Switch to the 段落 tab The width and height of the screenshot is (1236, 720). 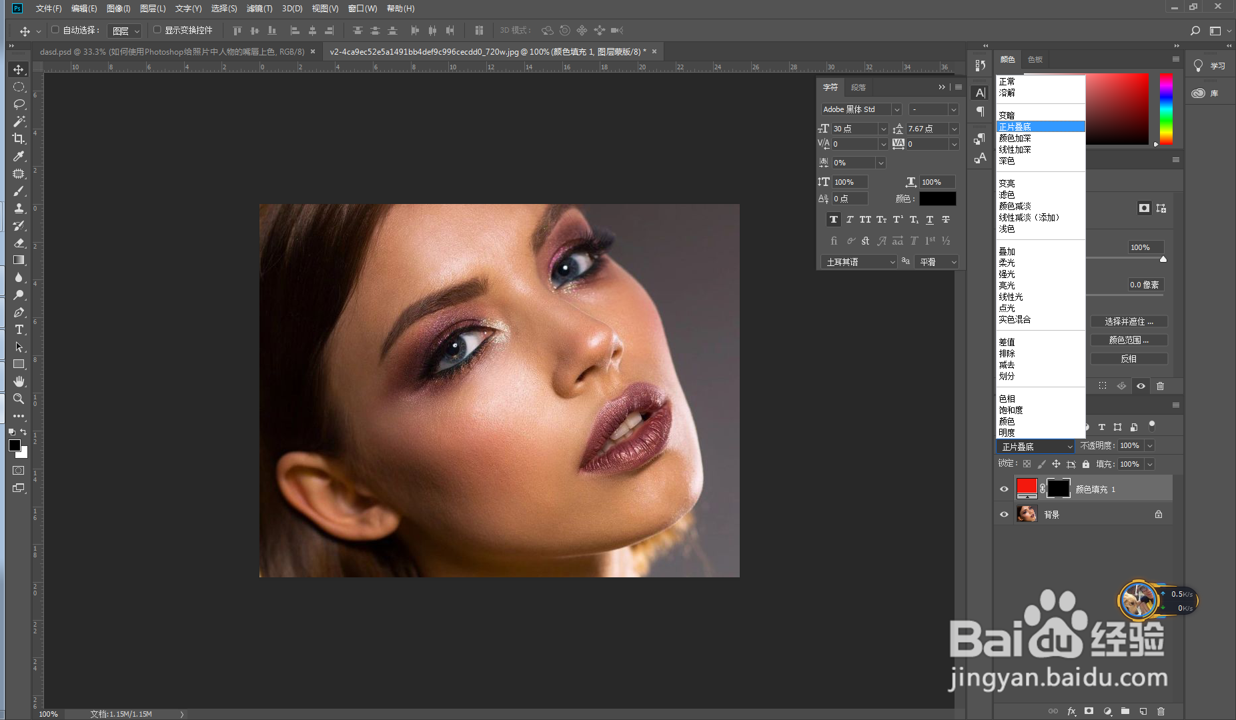pos(859,87)
